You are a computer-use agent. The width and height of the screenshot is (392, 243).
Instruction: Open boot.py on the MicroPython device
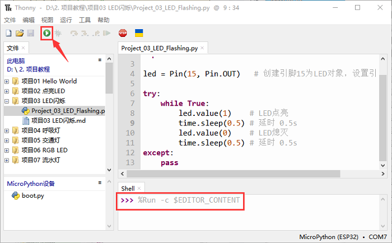[x=32, y=196]
